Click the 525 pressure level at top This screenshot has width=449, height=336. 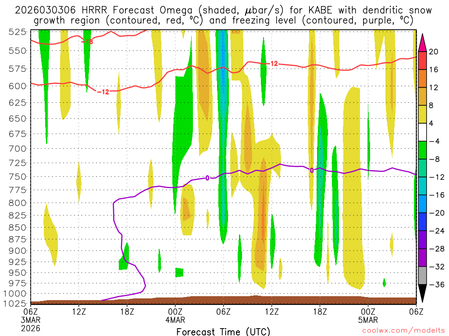(x=18, y=31)
